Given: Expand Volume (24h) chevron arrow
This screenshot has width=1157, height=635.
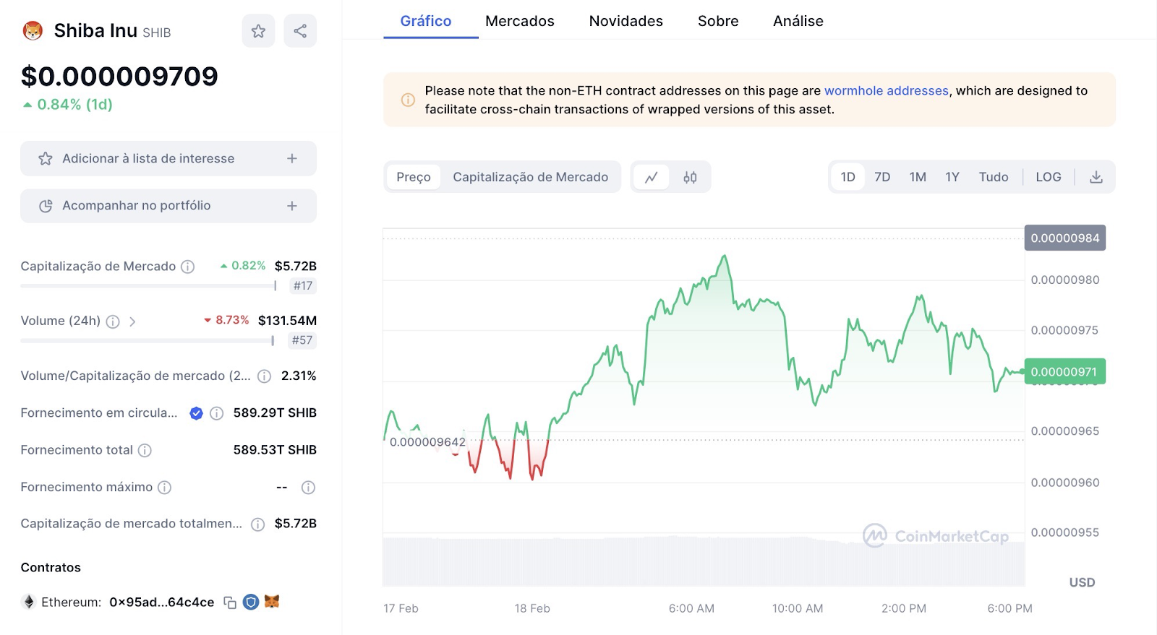Looking at the screenshot, I should click(132, 321).
